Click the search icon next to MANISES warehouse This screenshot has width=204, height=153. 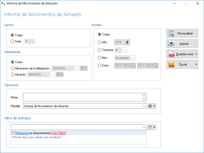point(58,74)
